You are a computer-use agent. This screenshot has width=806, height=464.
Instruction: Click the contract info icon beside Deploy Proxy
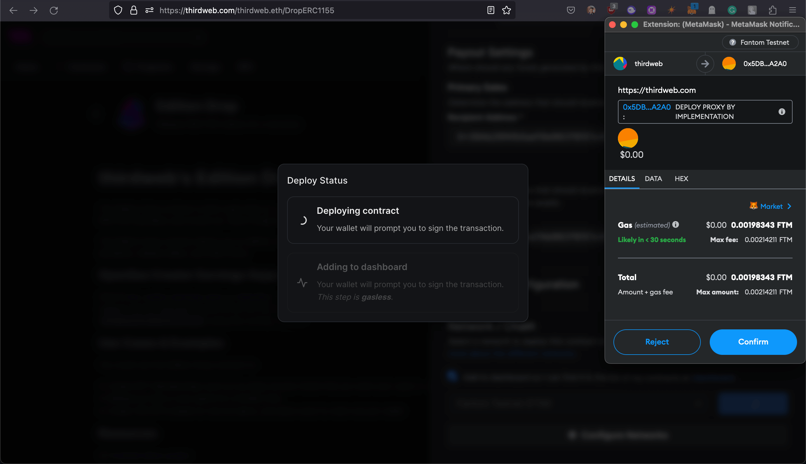[x=781, y=112]
